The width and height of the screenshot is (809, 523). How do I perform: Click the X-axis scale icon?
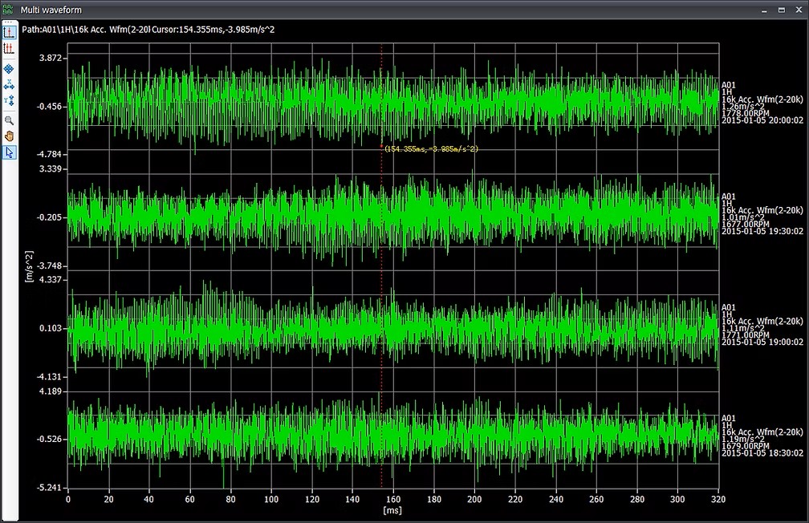pos(9,85)
